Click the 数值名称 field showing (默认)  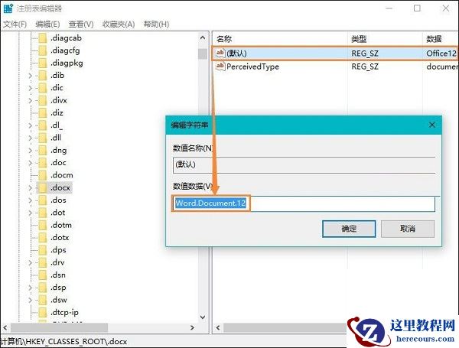pos(304,164)
